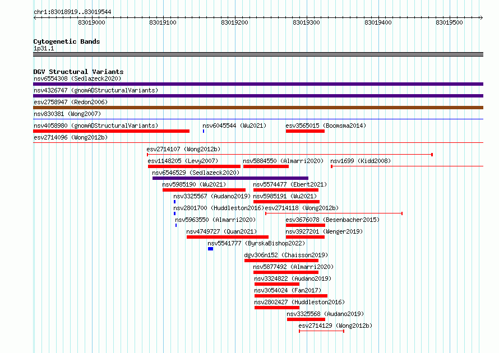Select the red nsv2802427 Huddleston2016 bar
This screenshot has width=499, height=353.
point(277,308)
